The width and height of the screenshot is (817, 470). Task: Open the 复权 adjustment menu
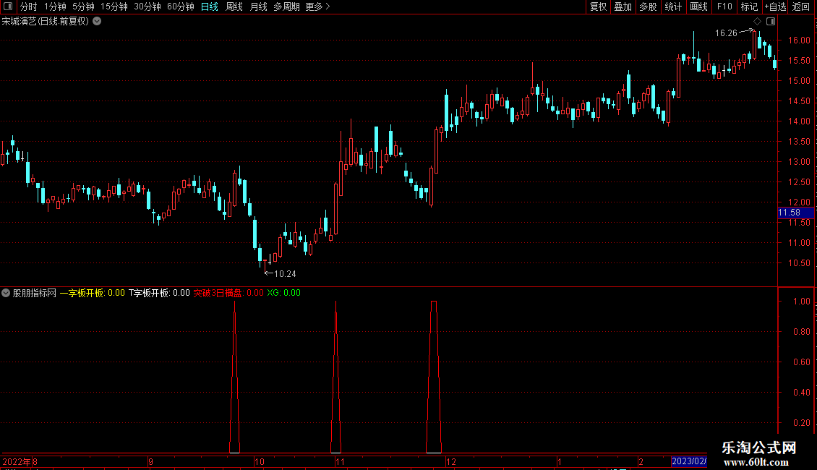tap(598, 7)
